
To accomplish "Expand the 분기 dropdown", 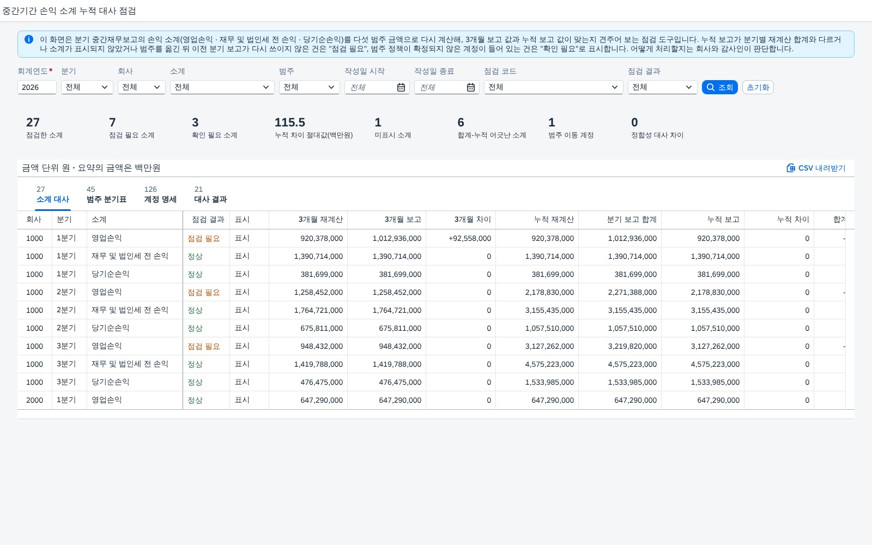I will click(87, 87).
